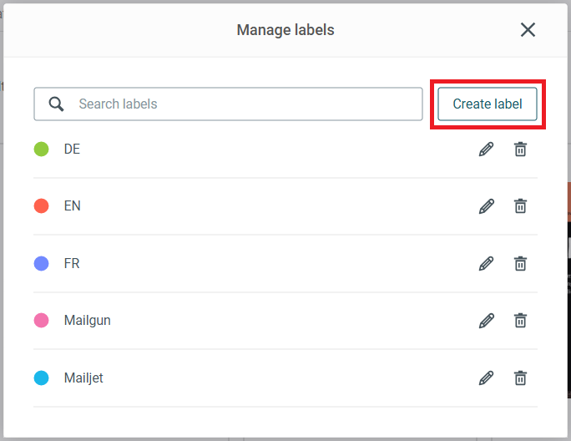
Task: Select the green DE color dot
Action: click(x=41, y=149)
